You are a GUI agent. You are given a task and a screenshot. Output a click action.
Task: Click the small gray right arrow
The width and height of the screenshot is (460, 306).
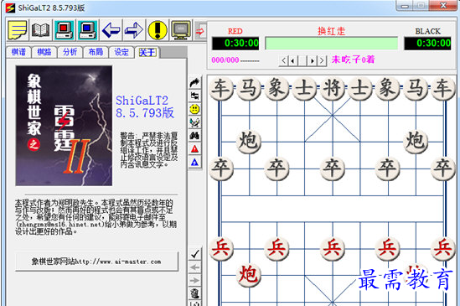[195, 280]
